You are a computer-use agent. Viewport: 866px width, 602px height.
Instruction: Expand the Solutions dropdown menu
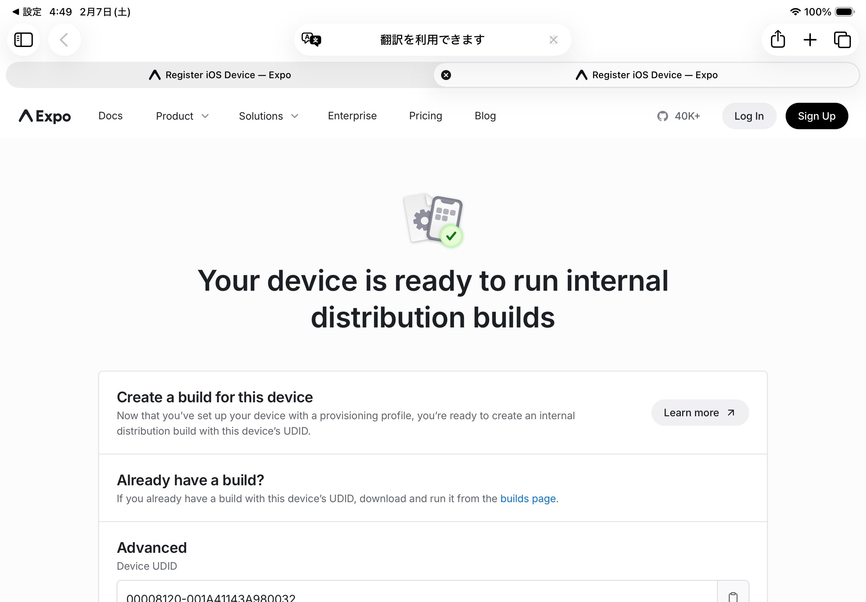point(269,116)
